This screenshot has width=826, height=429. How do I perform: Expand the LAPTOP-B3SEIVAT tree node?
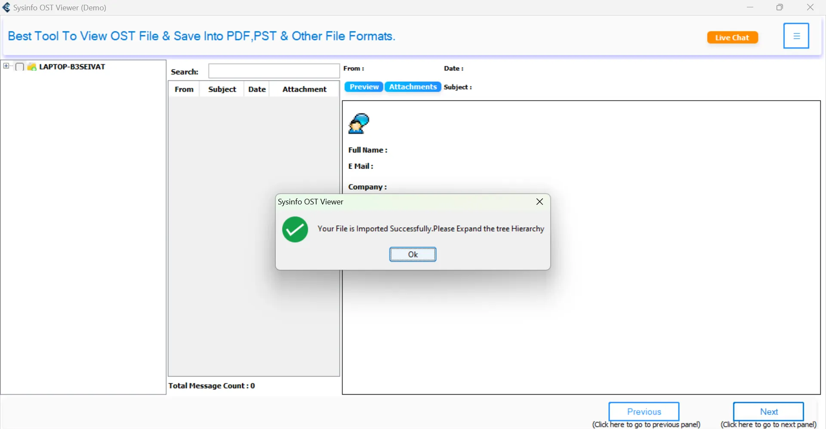(6, 66)
